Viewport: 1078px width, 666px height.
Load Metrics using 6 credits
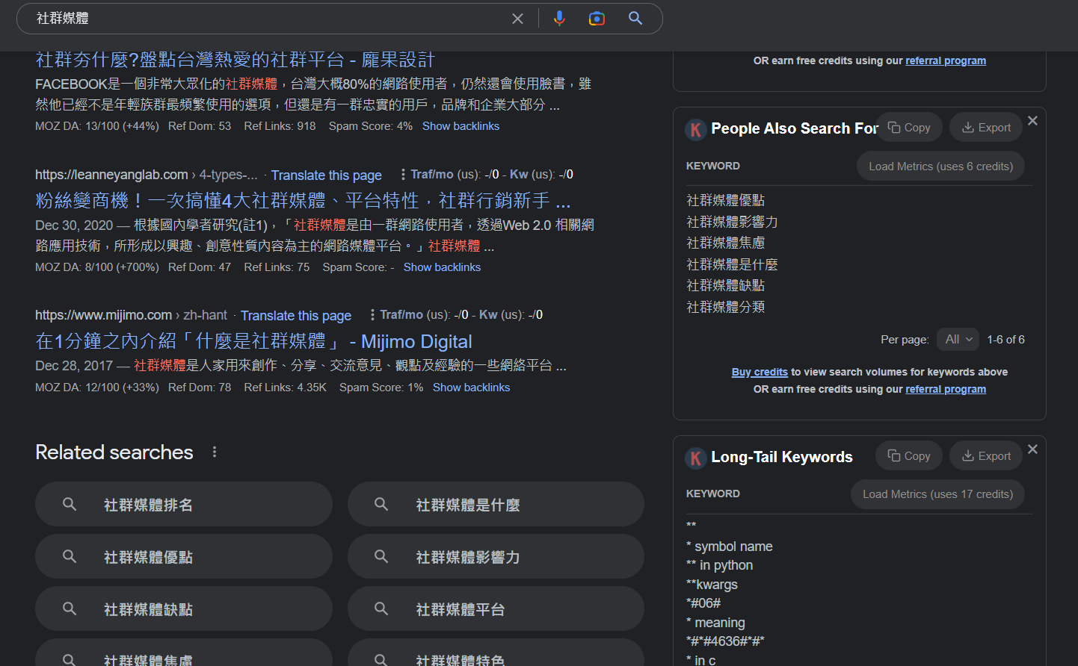pyautogui.click(x=940, y=166)
